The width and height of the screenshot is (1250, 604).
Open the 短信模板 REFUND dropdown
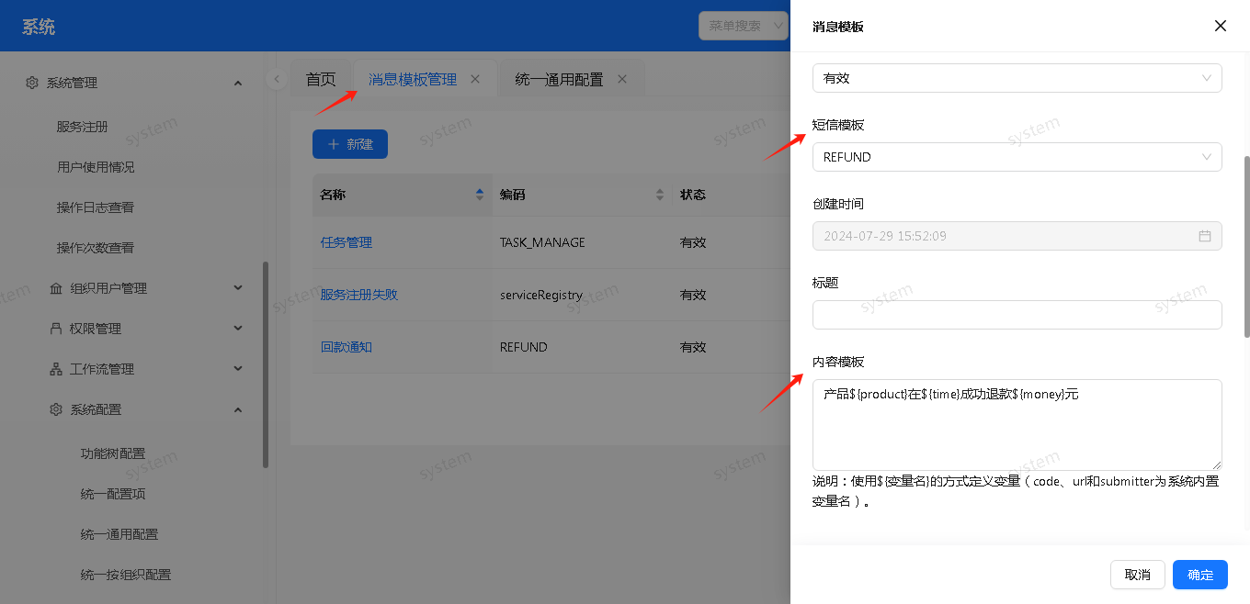[x=1017, y=157]
